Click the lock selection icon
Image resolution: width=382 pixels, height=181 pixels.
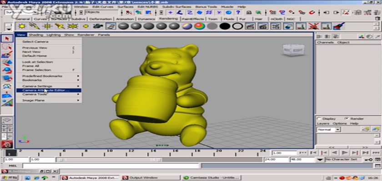(x=249, y=13)
